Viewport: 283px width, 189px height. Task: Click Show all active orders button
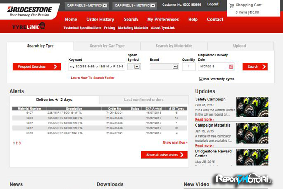(x=164, y=155)
